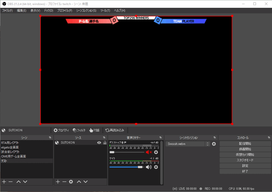Click 配信開始 to start streaming
Image resolution: width=272 pixels, height=192 pixels.
[x=245, y=144]
